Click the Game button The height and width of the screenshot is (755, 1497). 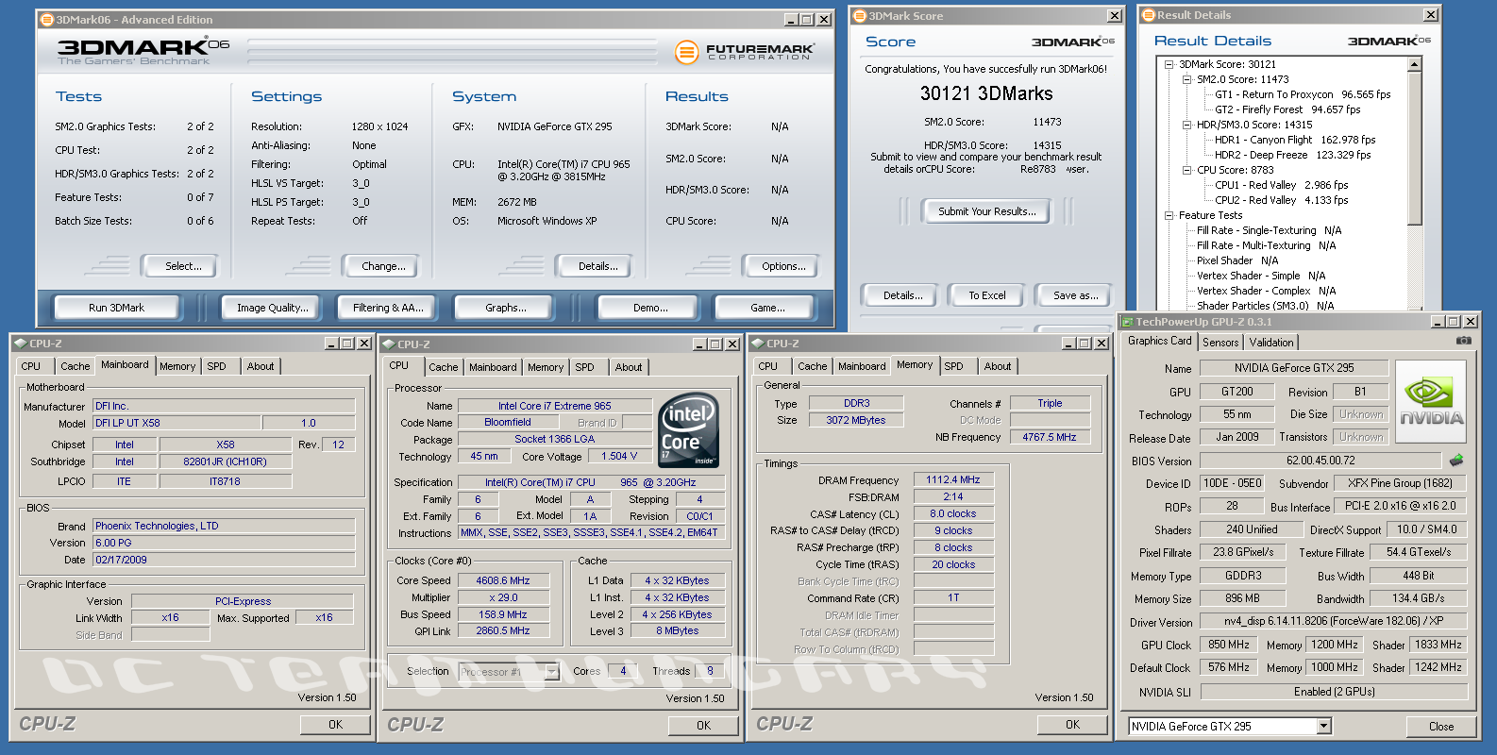coord(767,308)
